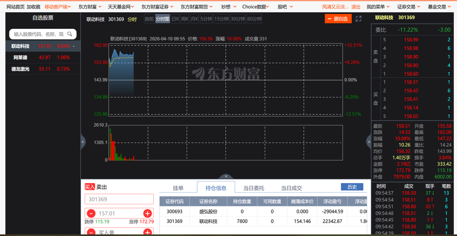Click buy level 5 price 158.02

click(x=411, y=116)
